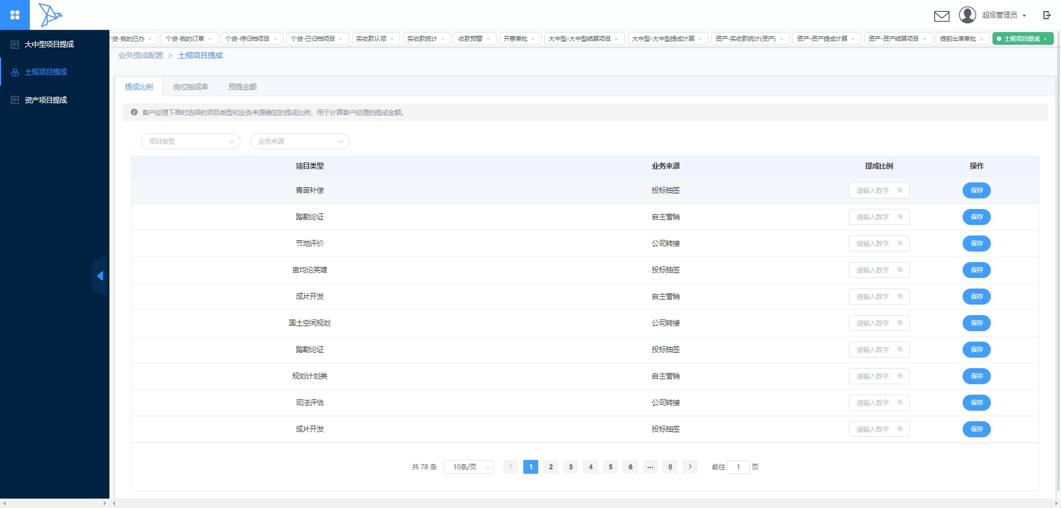Screen dimensions: 1061x508
Task: Click the 业务提成配置 breadcrumb link
Action: [x=140, y=55]
